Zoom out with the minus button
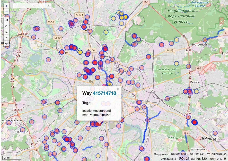 6,12
